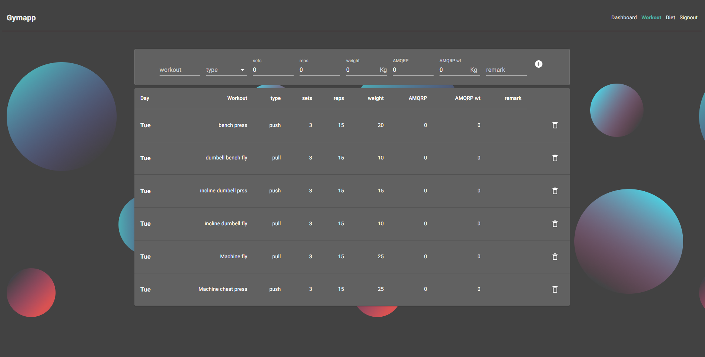Select the type combo box field

click(x=222, y=70)
